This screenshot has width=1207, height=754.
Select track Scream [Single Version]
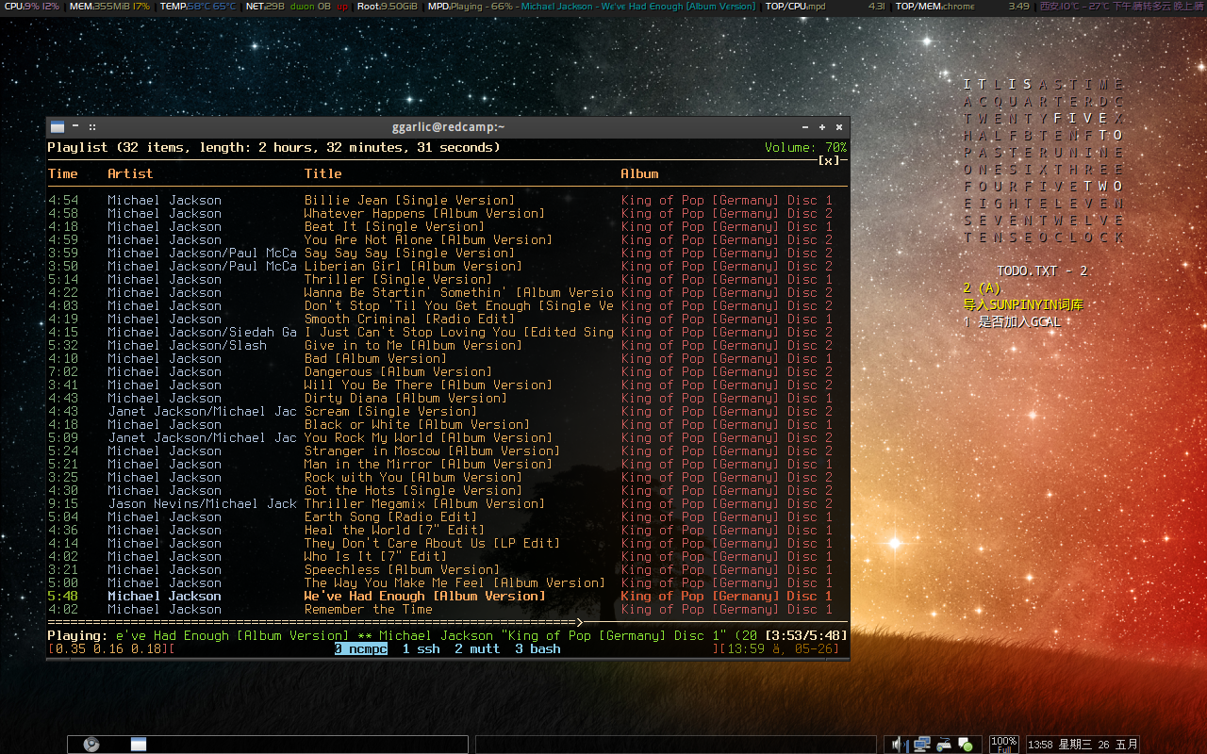(390, 411)
